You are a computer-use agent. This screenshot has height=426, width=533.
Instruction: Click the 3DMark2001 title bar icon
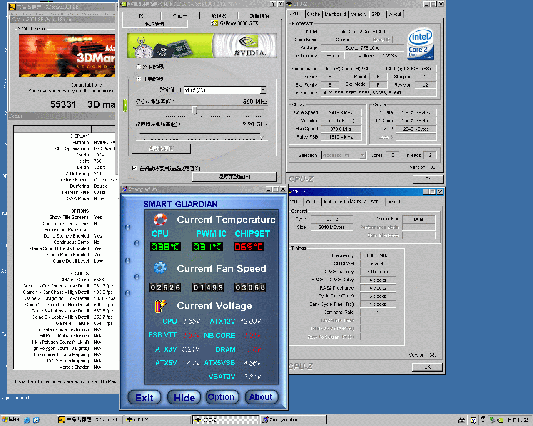pyautogui.click(x=12, y=7)
